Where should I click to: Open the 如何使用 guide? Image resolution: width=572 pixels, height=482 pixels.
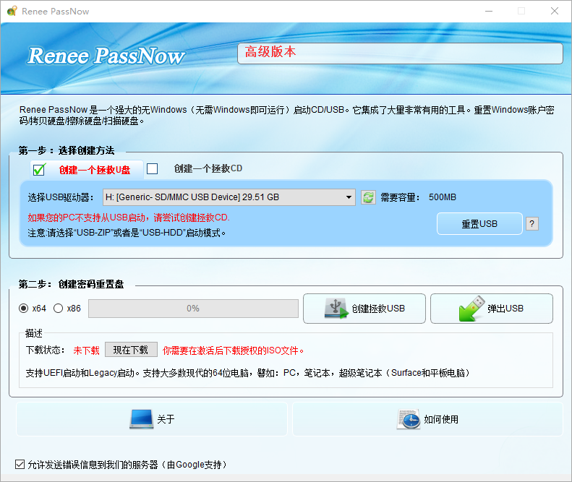click(x=427, y=419)
